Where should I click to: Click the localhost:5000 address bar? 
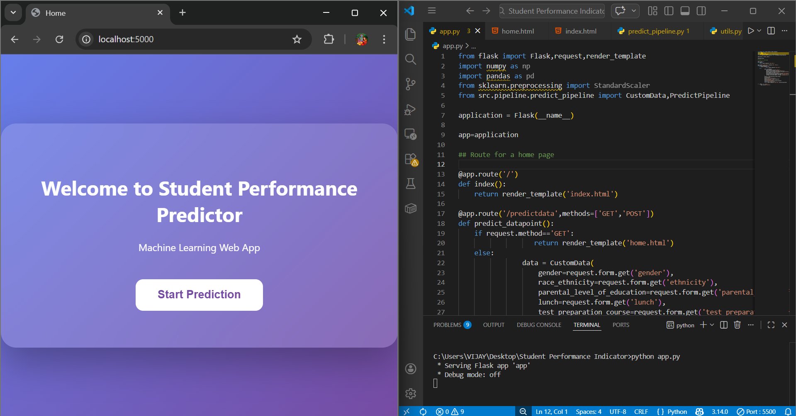click(187, 39)
